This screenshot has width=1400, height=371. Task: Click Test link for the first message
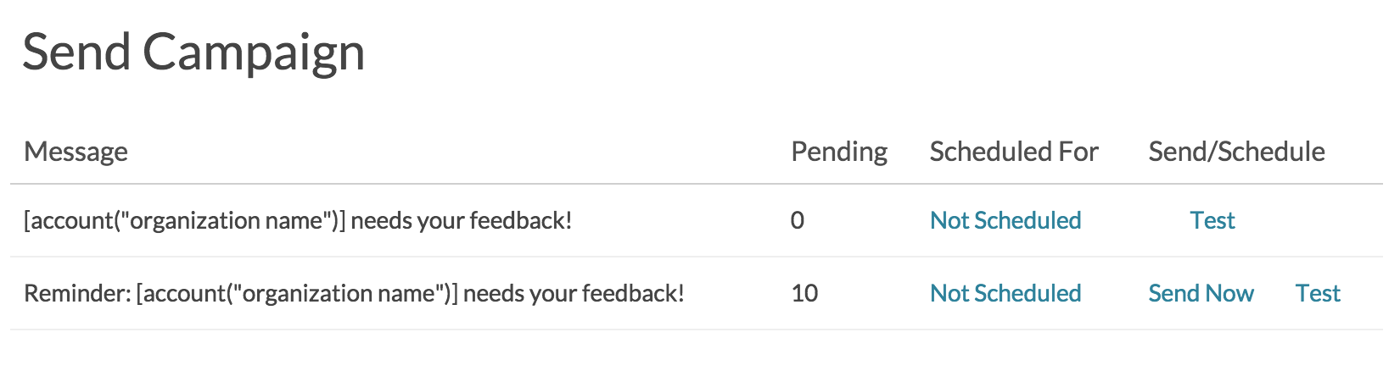1212,220
